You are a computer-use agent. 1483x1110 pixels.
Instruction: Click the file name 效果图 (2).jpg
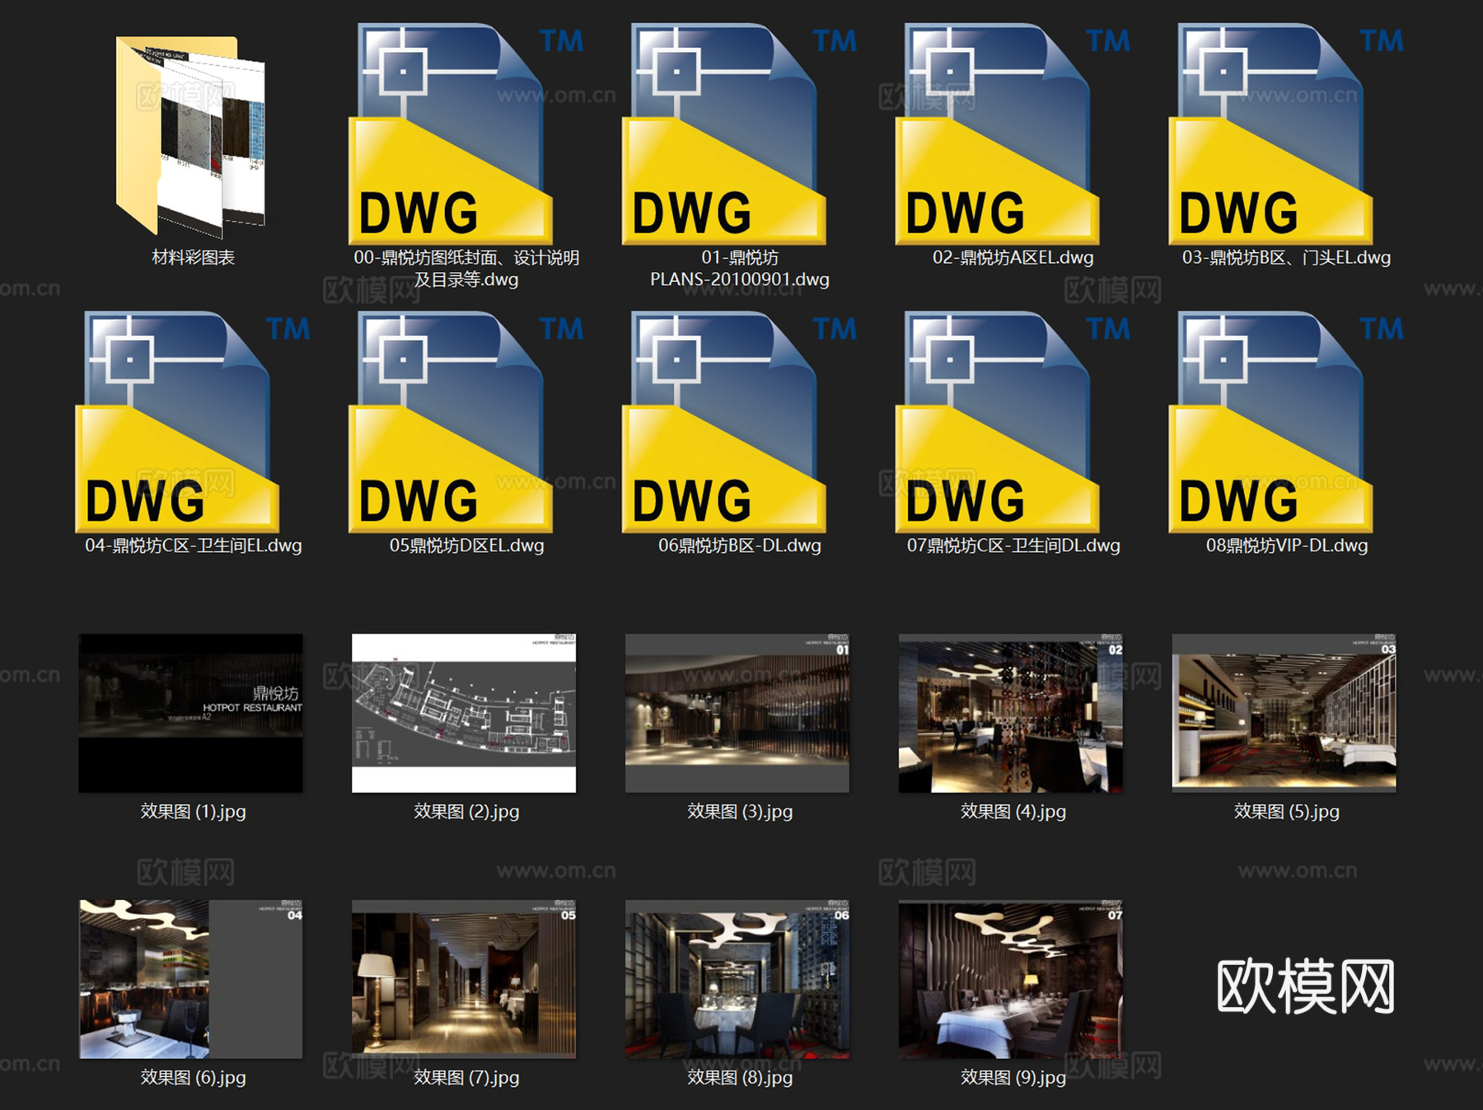tap(467, 812)
